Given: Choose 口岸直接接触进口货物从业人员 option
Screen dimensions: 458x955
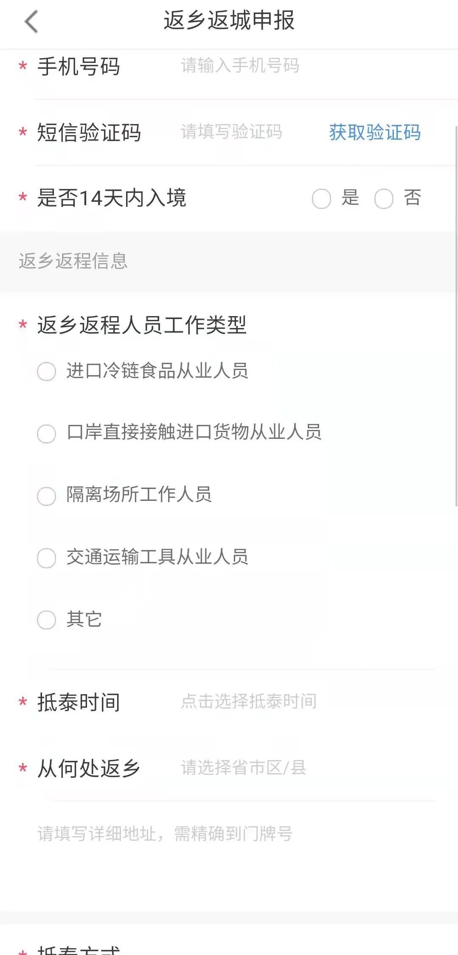Looking at the screenshot, I should (x=47, y=433).
